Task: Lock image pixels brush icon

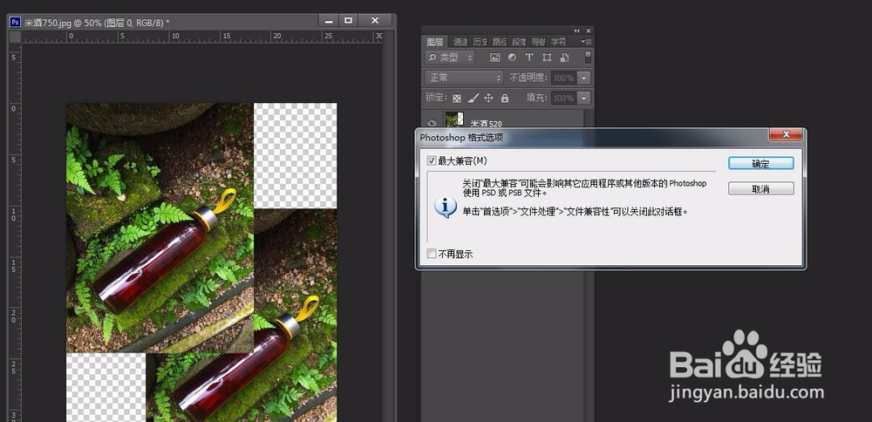Action: pos(473,98)
